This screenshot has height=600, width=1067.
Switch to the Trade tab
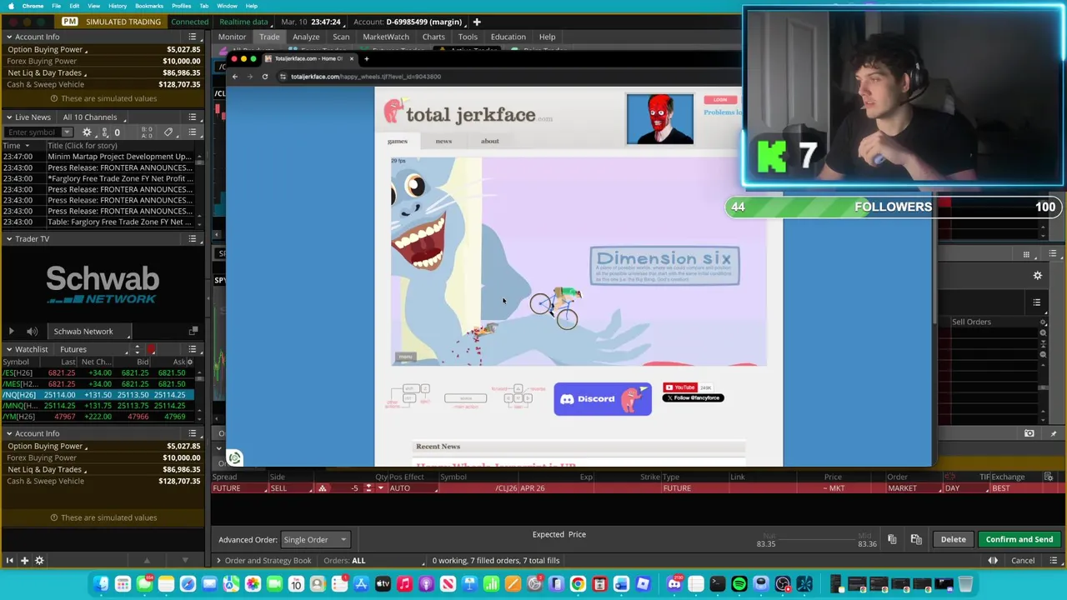(269, 37)
